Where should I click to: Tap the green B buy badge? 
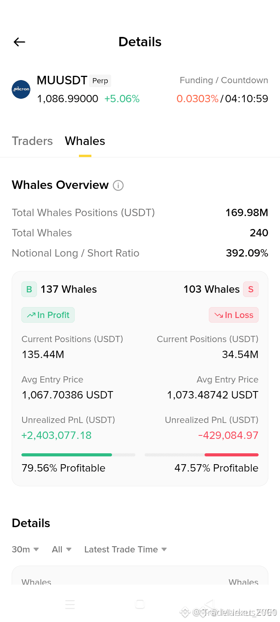point(29,289)
